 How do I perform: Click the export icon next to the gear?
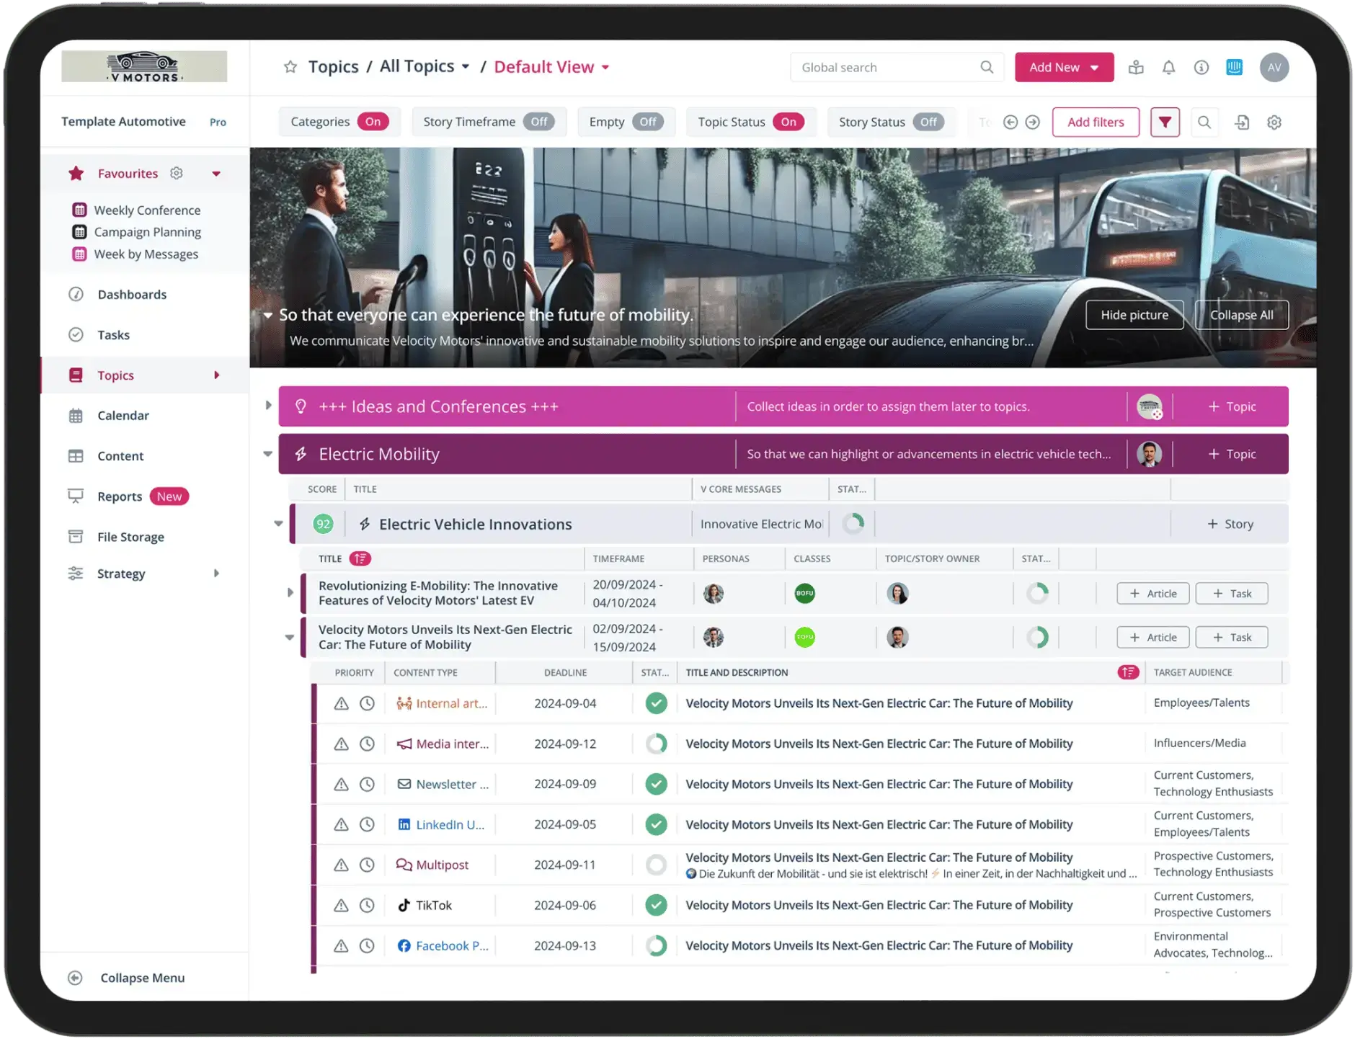coord(1242,122)
